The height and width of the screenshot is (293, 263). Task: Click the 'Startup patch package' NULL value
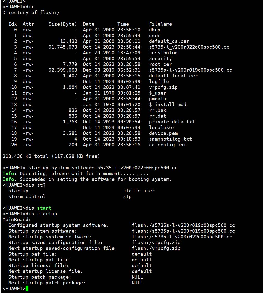[138, 277]
